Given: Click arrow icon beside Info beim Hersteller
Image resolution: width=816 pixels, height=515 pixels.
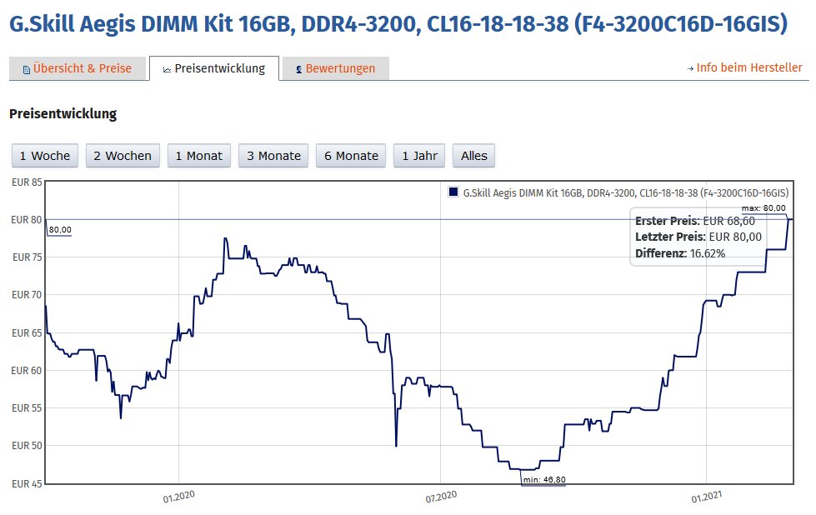Looking at the screenshot, I should click(x=691, y=68).
